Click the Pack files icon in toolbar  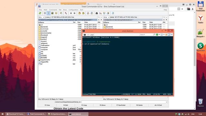click(x=80, y=13)
